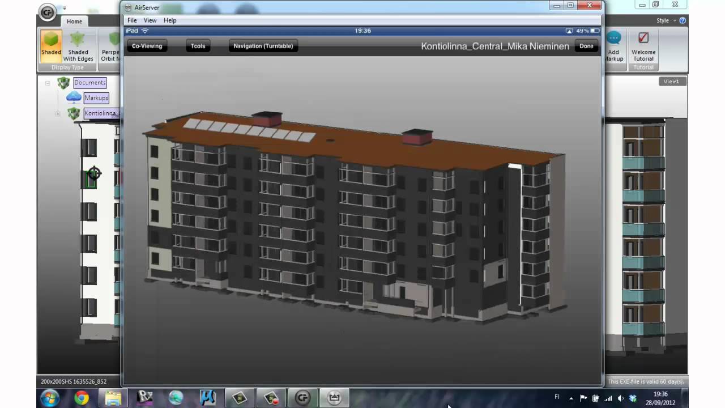Image resolution: width=725 pixels, height=408 pixels.
Task: Click the Add Markup button
Action: 613,45
